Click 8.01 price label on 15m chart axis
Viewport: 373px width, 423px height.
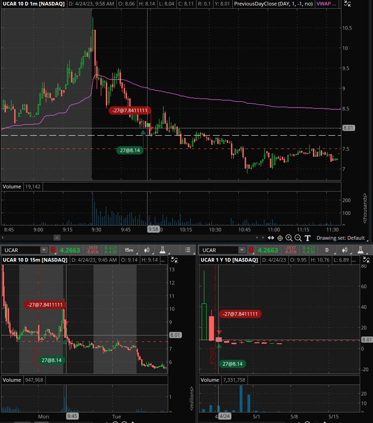tap(175, 335)
